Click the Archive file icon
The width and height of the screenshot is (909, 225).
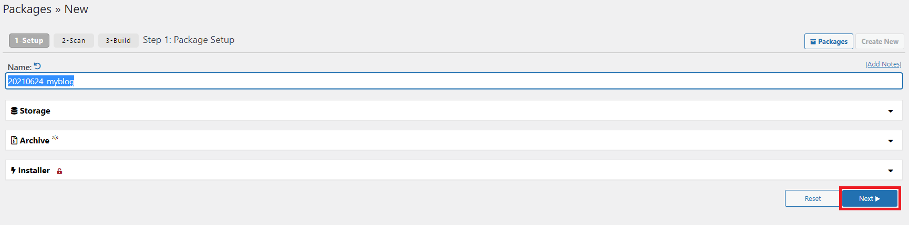(14, 141)
